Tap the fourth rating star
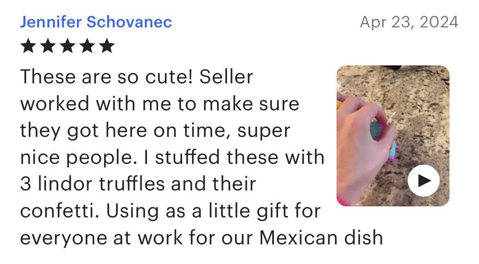 click(x=87, y=46)
